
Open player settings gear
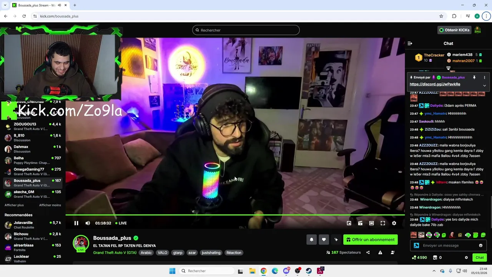[x=394, y=223]
